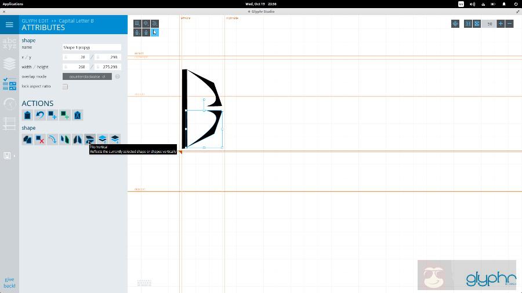
Task: Click the zoom percentage field showing 50
Action: click(x=489, y=24)
